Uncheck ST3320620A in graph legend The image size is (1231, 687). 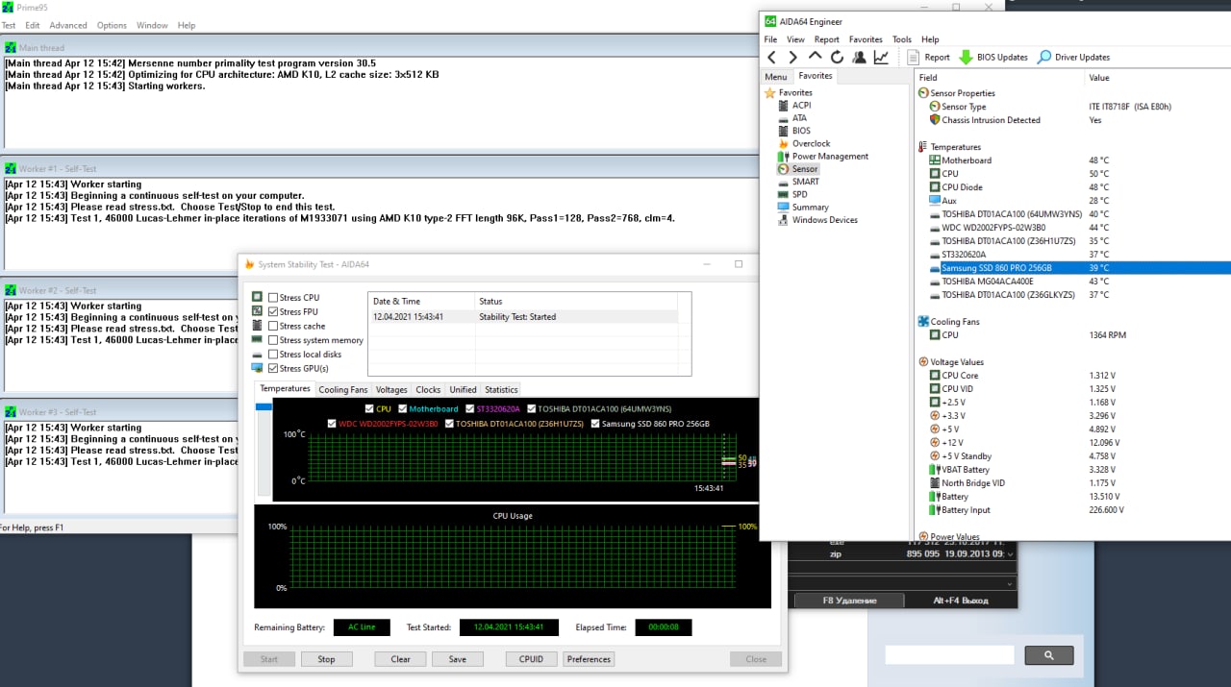(469, 409)
